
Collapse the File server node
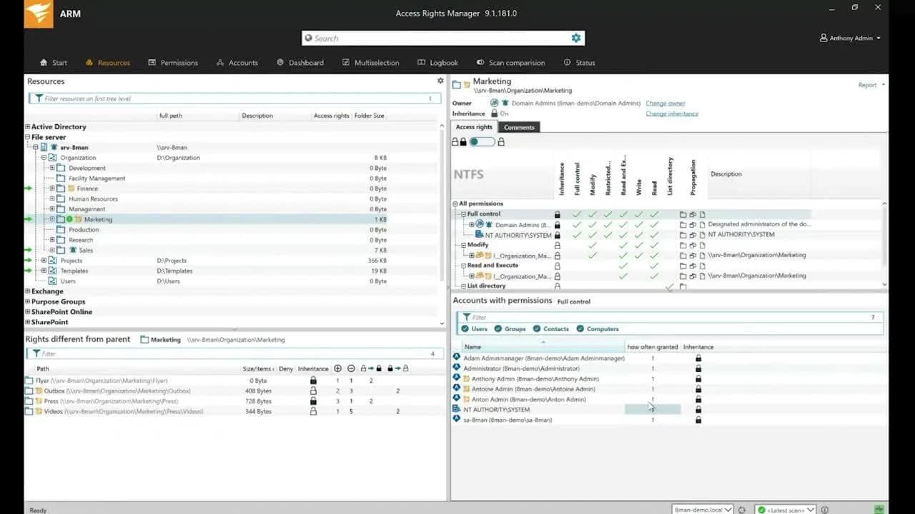[28, 137]
